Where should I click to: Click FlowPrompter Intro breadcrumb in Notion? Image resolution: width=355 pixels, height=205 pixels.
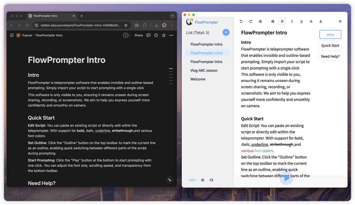pyautogui.click(x=49, y=35)
